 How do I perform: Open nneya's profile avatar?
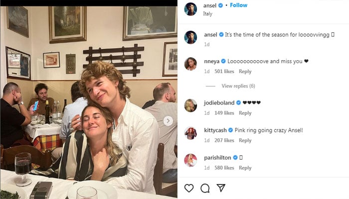pos(190,64)
